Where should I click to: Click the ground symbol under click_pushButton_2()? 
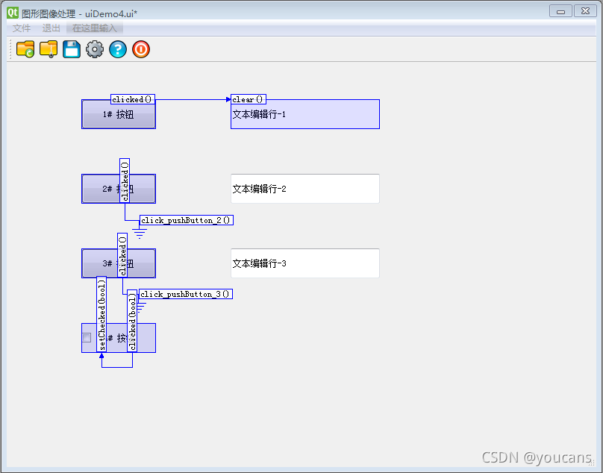tap(140, 233)
